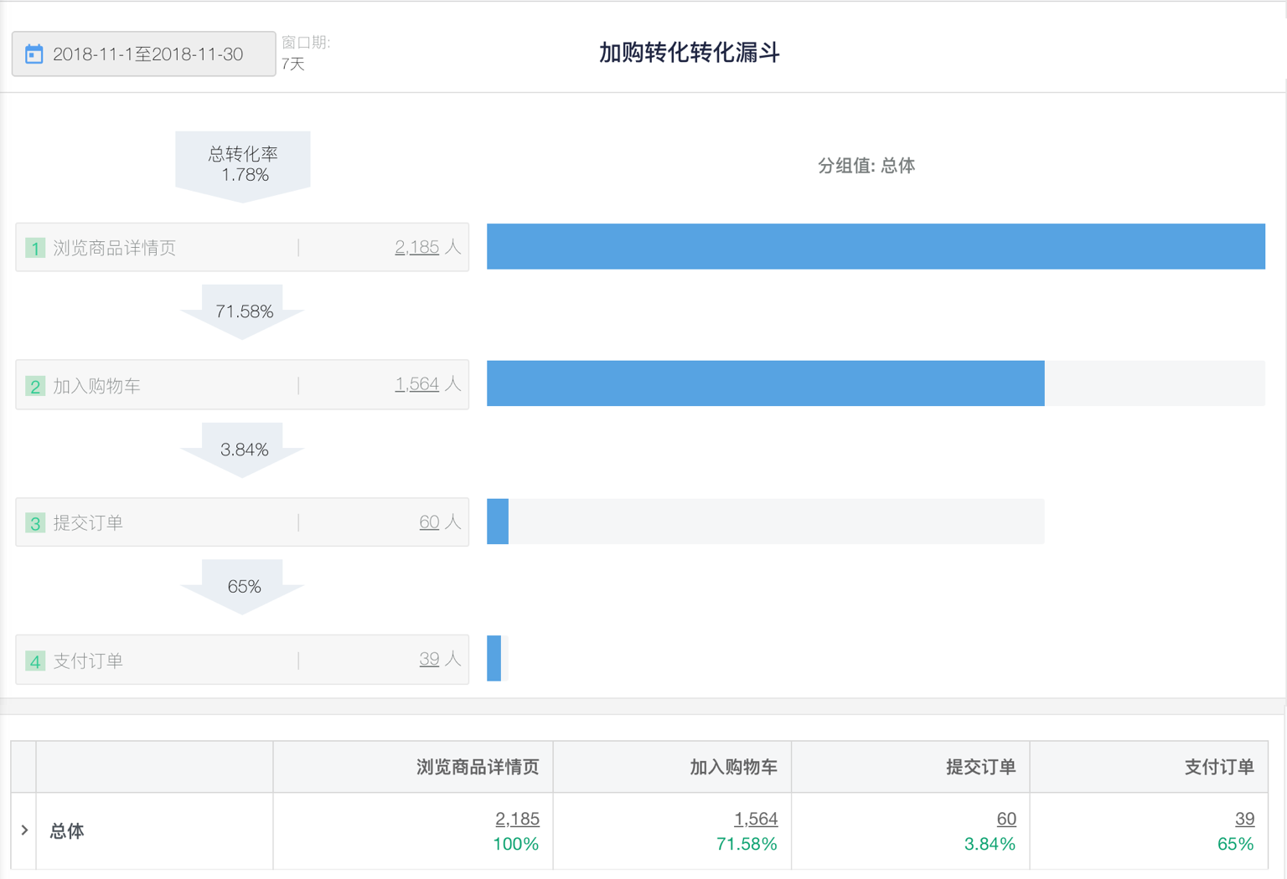Viewport: 1287px width, 879px height.
Task: Select the blue bar for 浏览商品详情页
Action: [876, 246]
